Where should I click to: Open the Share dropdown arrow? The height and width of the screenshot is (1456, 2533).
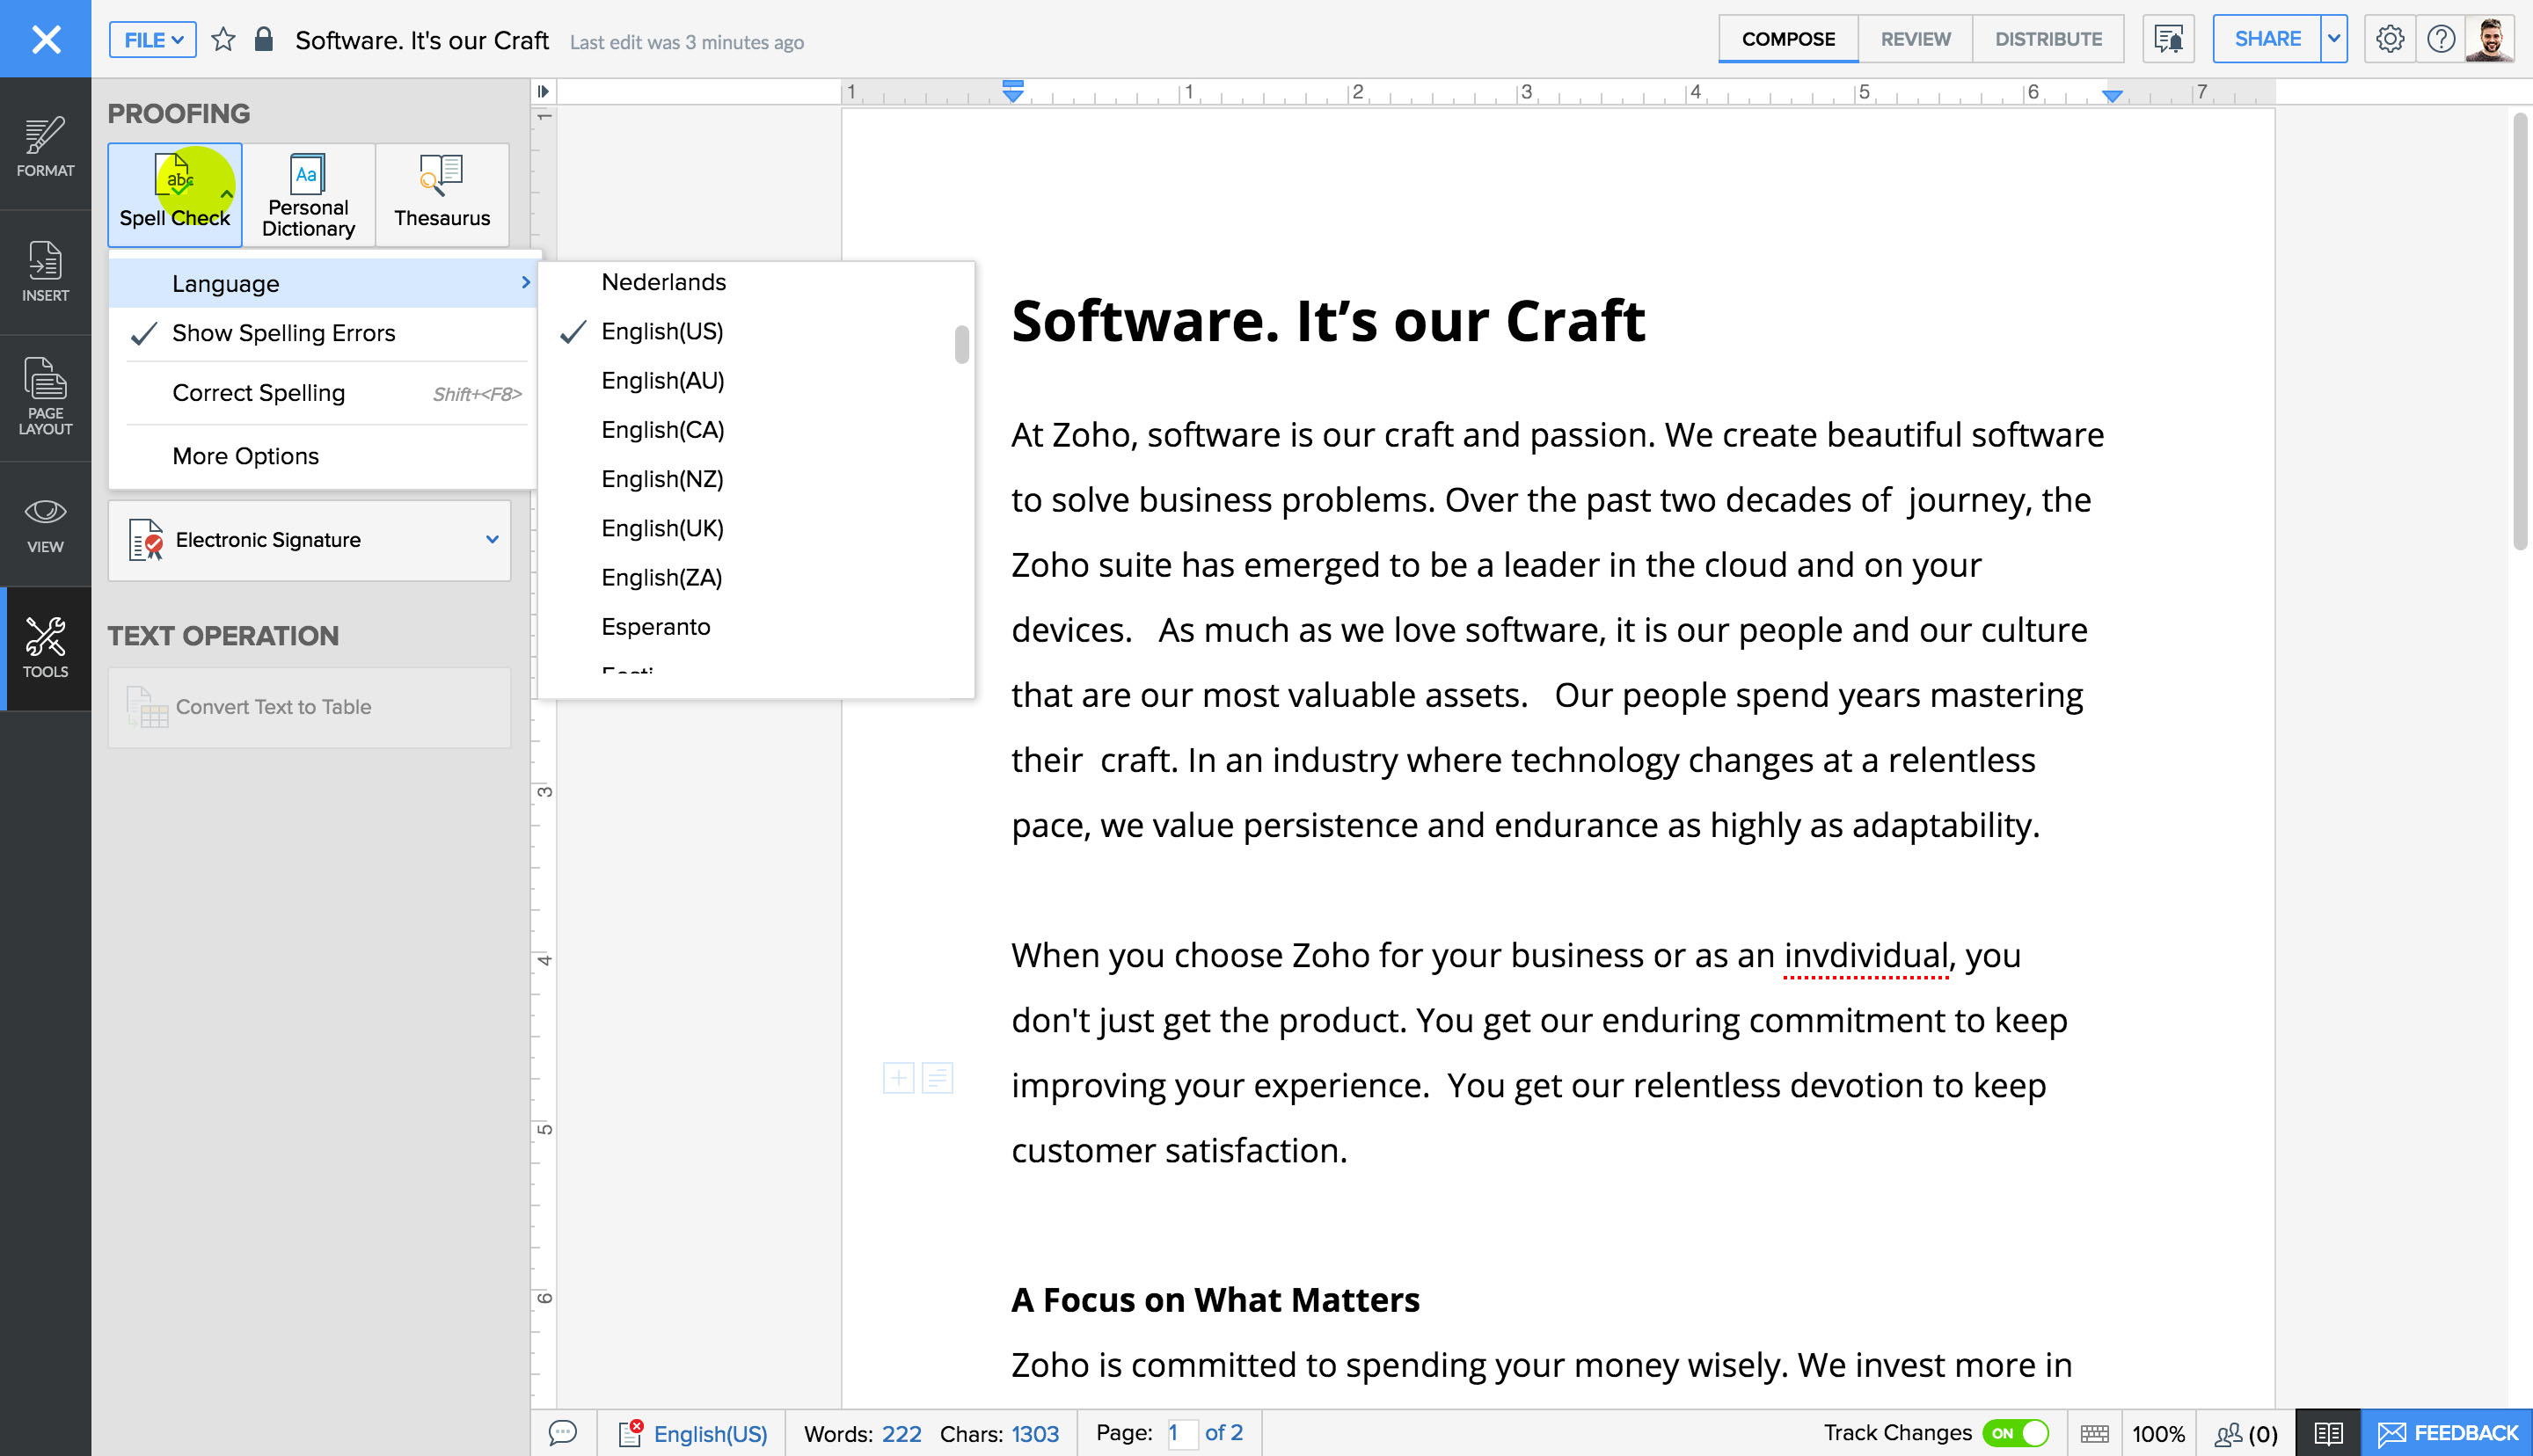pyautogui.click(x=2333, y=39)
